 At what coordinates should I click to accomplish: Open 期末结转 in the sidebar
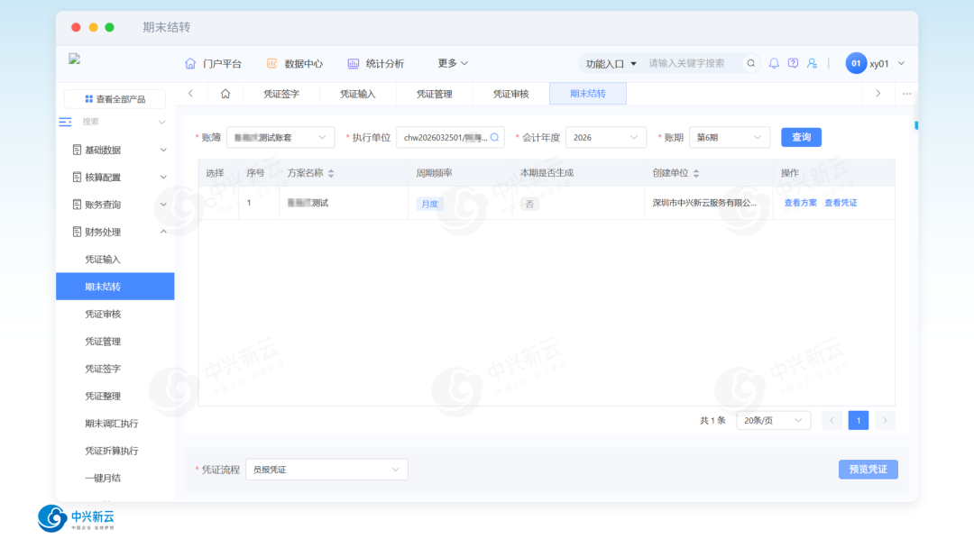click(x=115, y=287)
